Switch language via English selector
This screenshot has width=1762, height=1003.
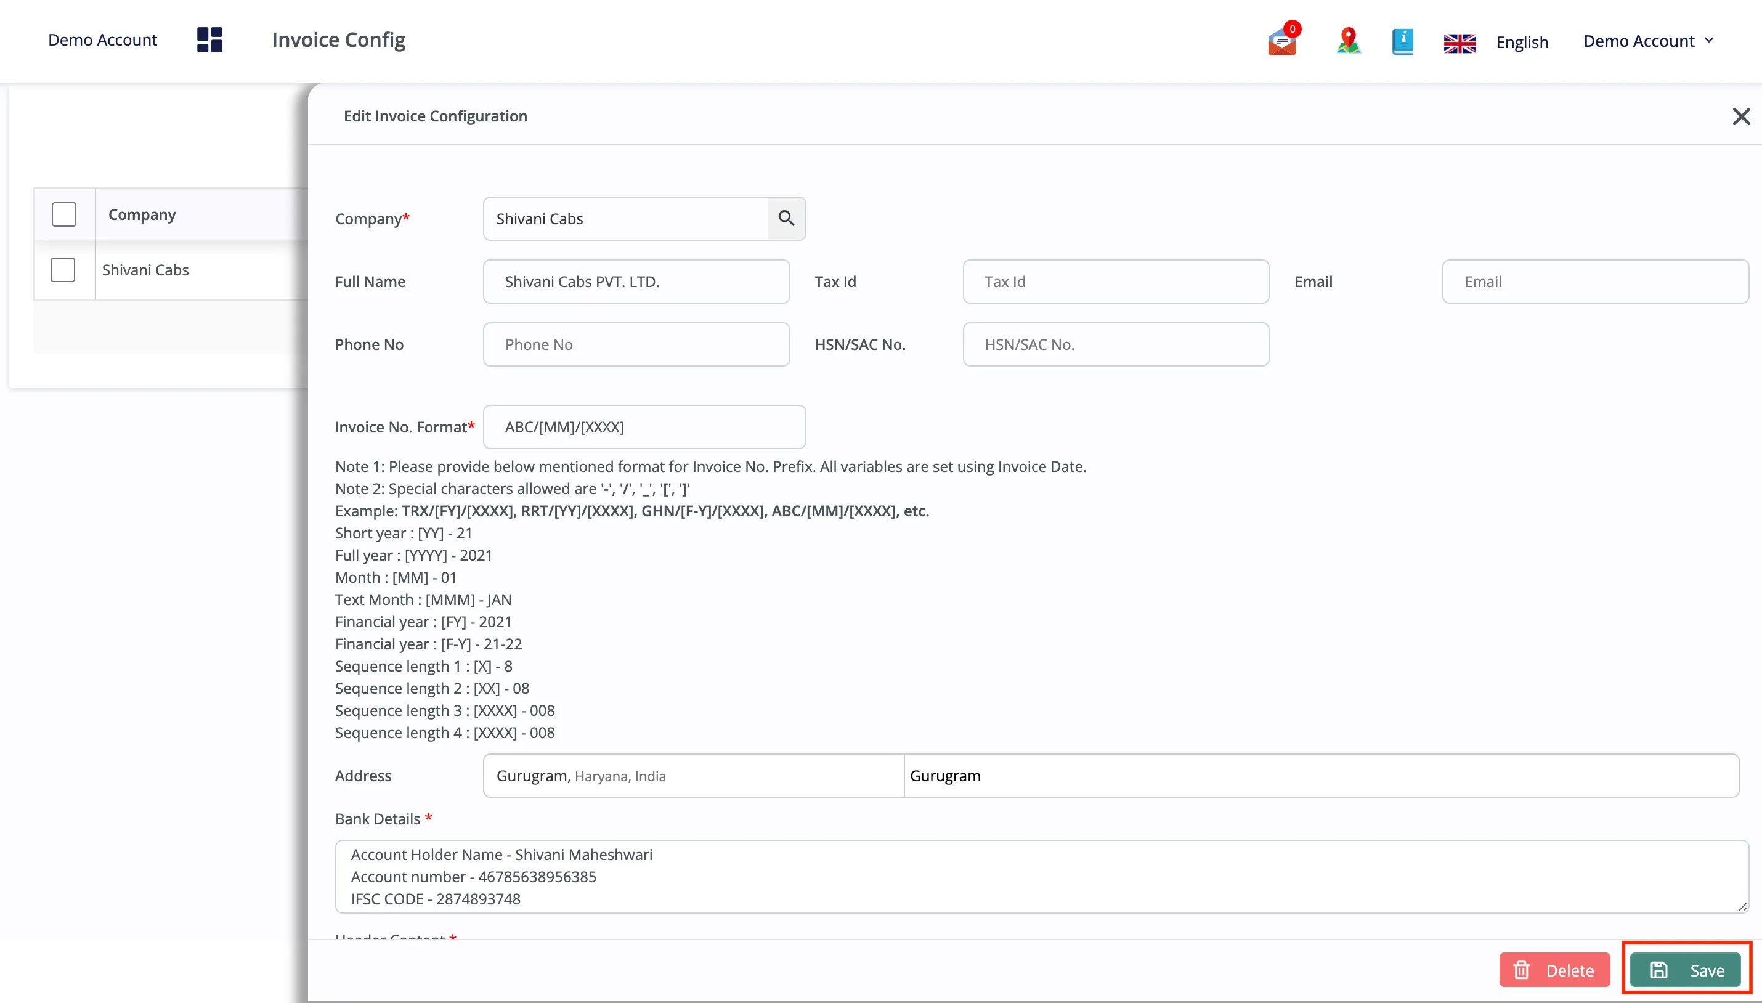coord(1522,42)
